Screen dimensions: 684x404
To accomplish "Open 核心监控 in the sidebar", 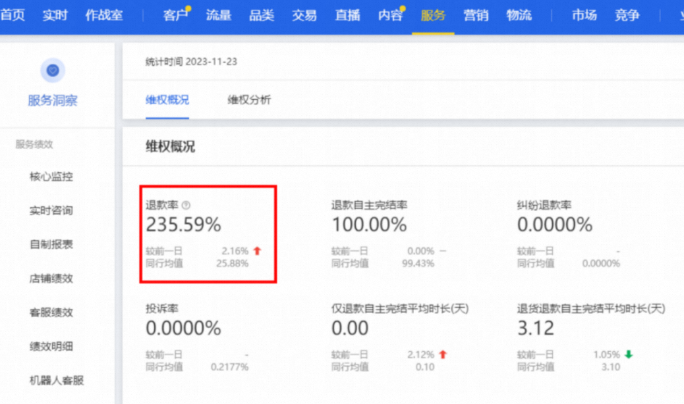I will pos(51,176).
